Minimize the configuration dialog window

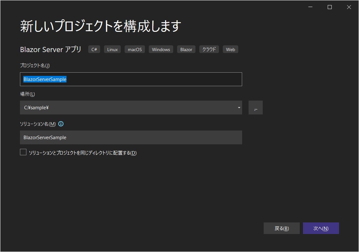(310, 7)
